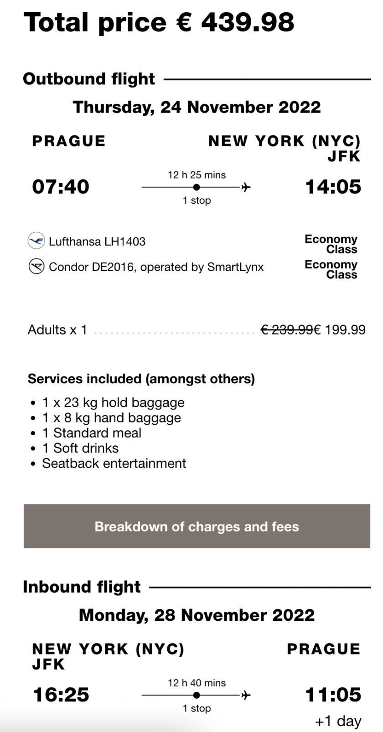Click the struck-through € 239.99 price
Image resolution: width=383 pixels, height=732 pixels.
coord(289,330)
